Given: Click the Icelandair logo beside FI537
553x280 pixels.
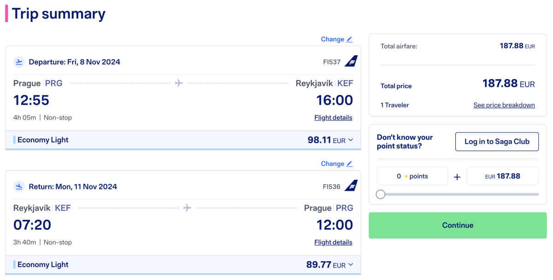Looking at the screenshot, I should (x=351, y=62).
